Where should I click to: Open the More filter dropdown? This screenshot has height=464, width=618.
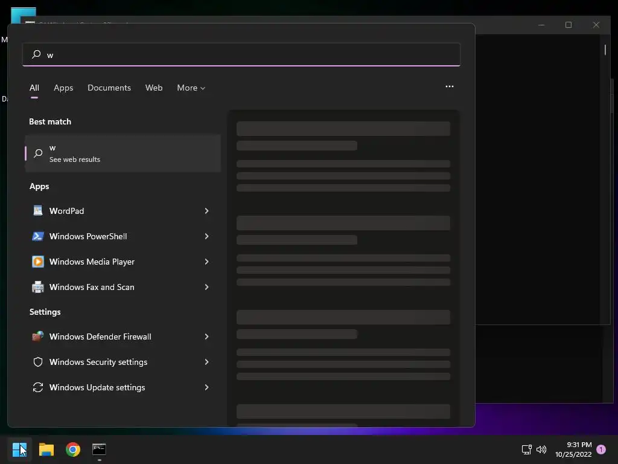click(x=191, y=88)
